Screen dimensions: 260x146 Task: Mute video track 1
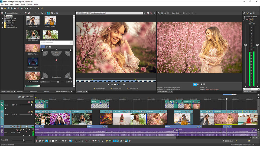point(29,102)
